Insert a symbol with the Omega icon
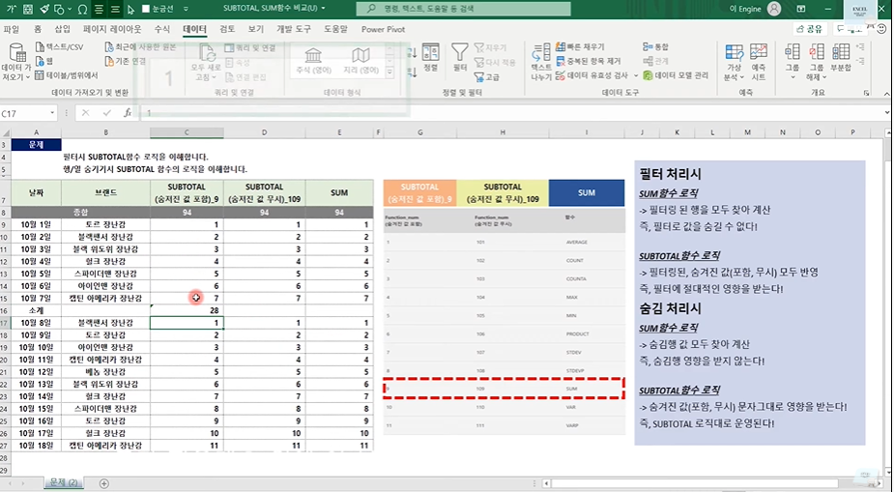 tap(83, 9)
